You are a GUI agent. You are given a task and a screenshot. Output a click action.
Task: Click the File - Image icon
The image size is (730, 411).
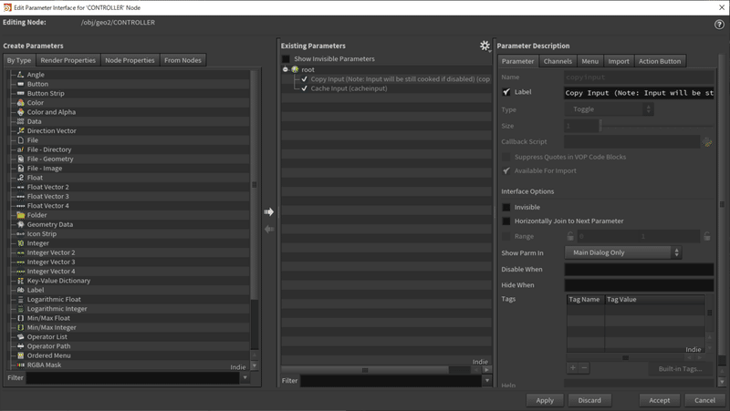[x=20, y=169]
